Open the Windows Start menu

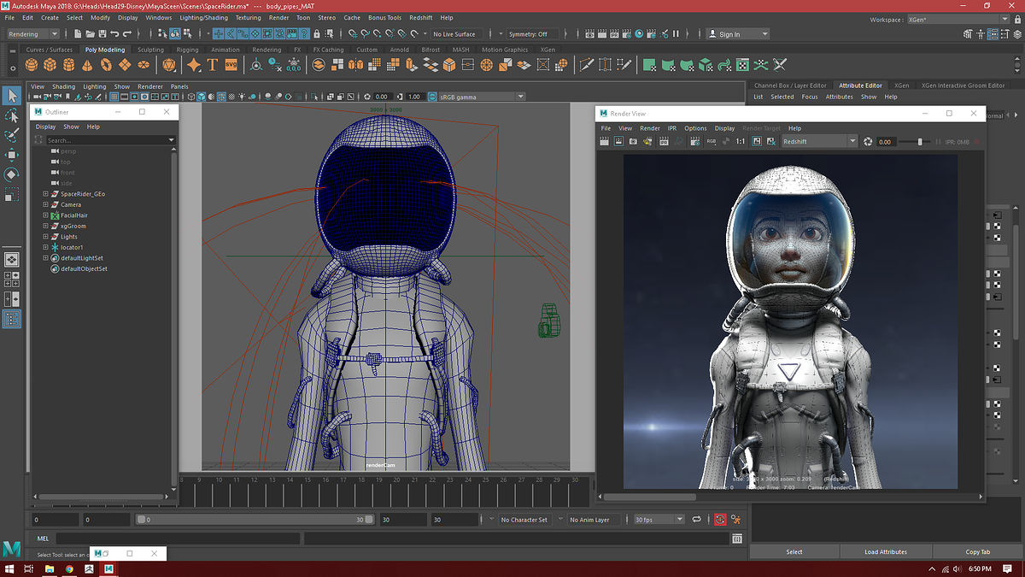9,568
